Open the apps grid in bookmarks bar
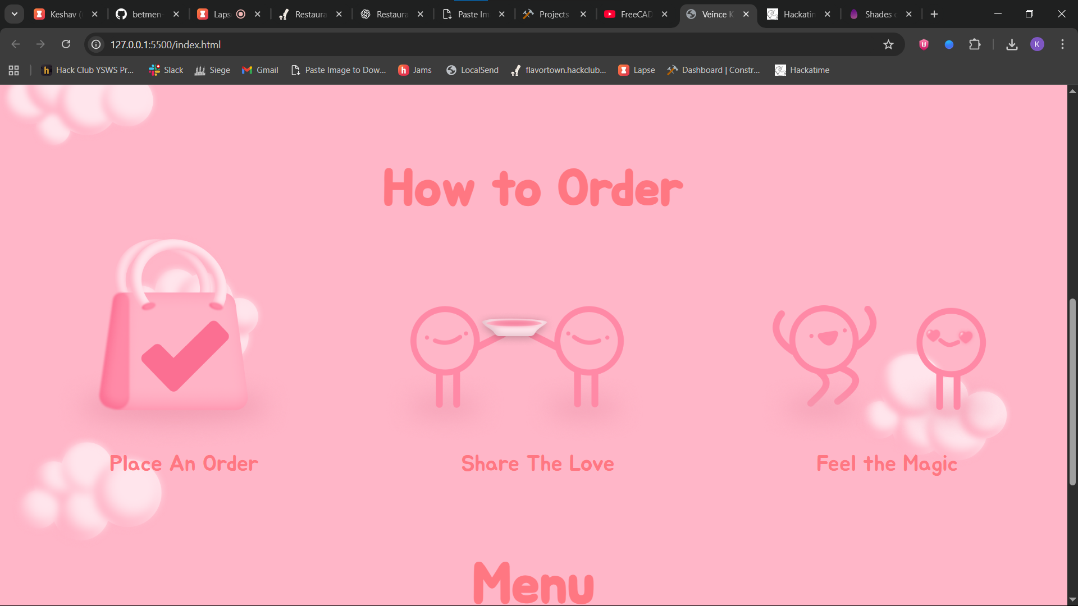This screenshot has width=1078, height=606. click(14, 70)
